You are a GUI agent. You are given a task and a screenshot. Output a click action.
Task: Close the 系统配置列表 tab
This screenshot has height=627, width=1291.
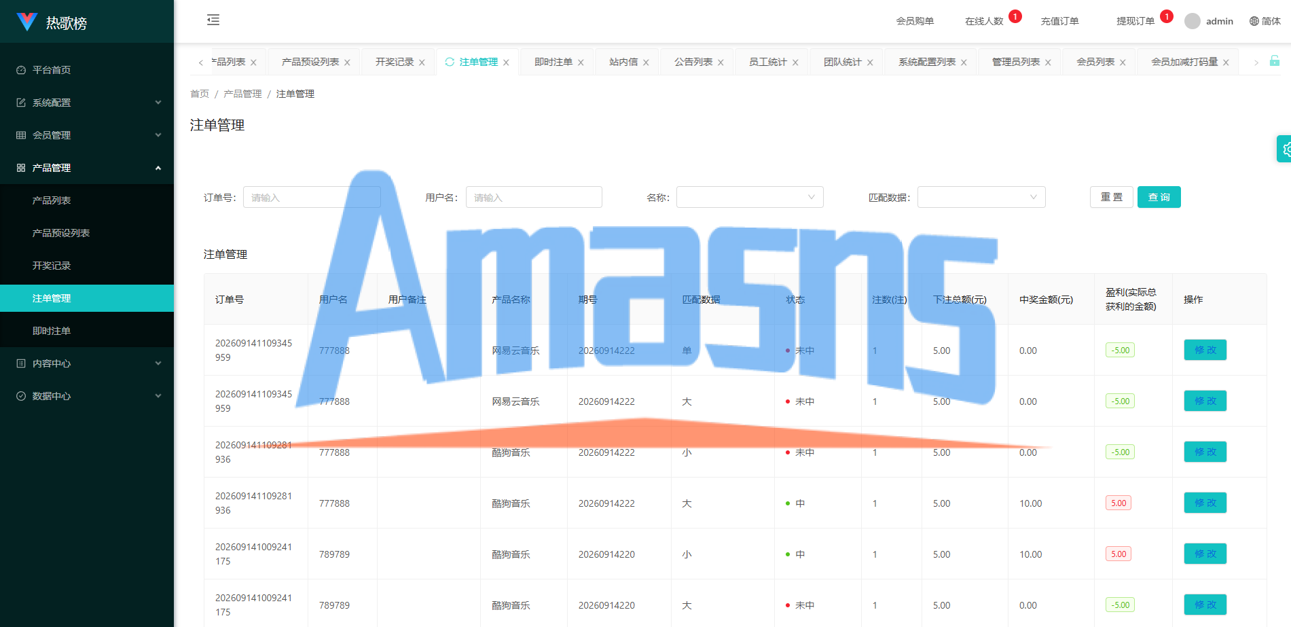(x=964, y=62)
